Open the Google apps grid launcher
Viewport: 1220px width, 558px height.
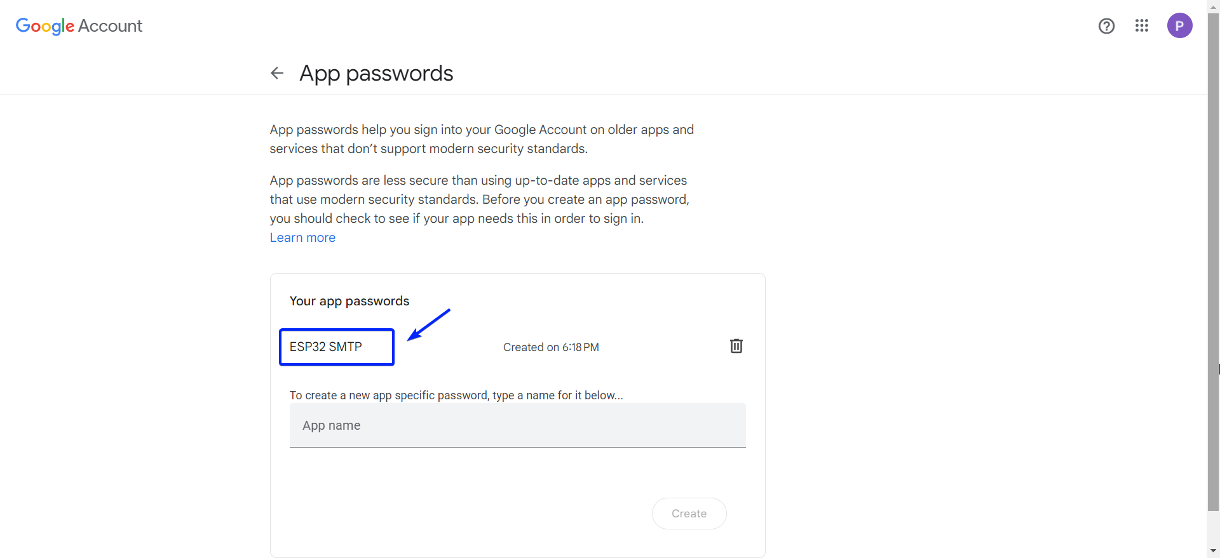click(x=1142, y=26)
